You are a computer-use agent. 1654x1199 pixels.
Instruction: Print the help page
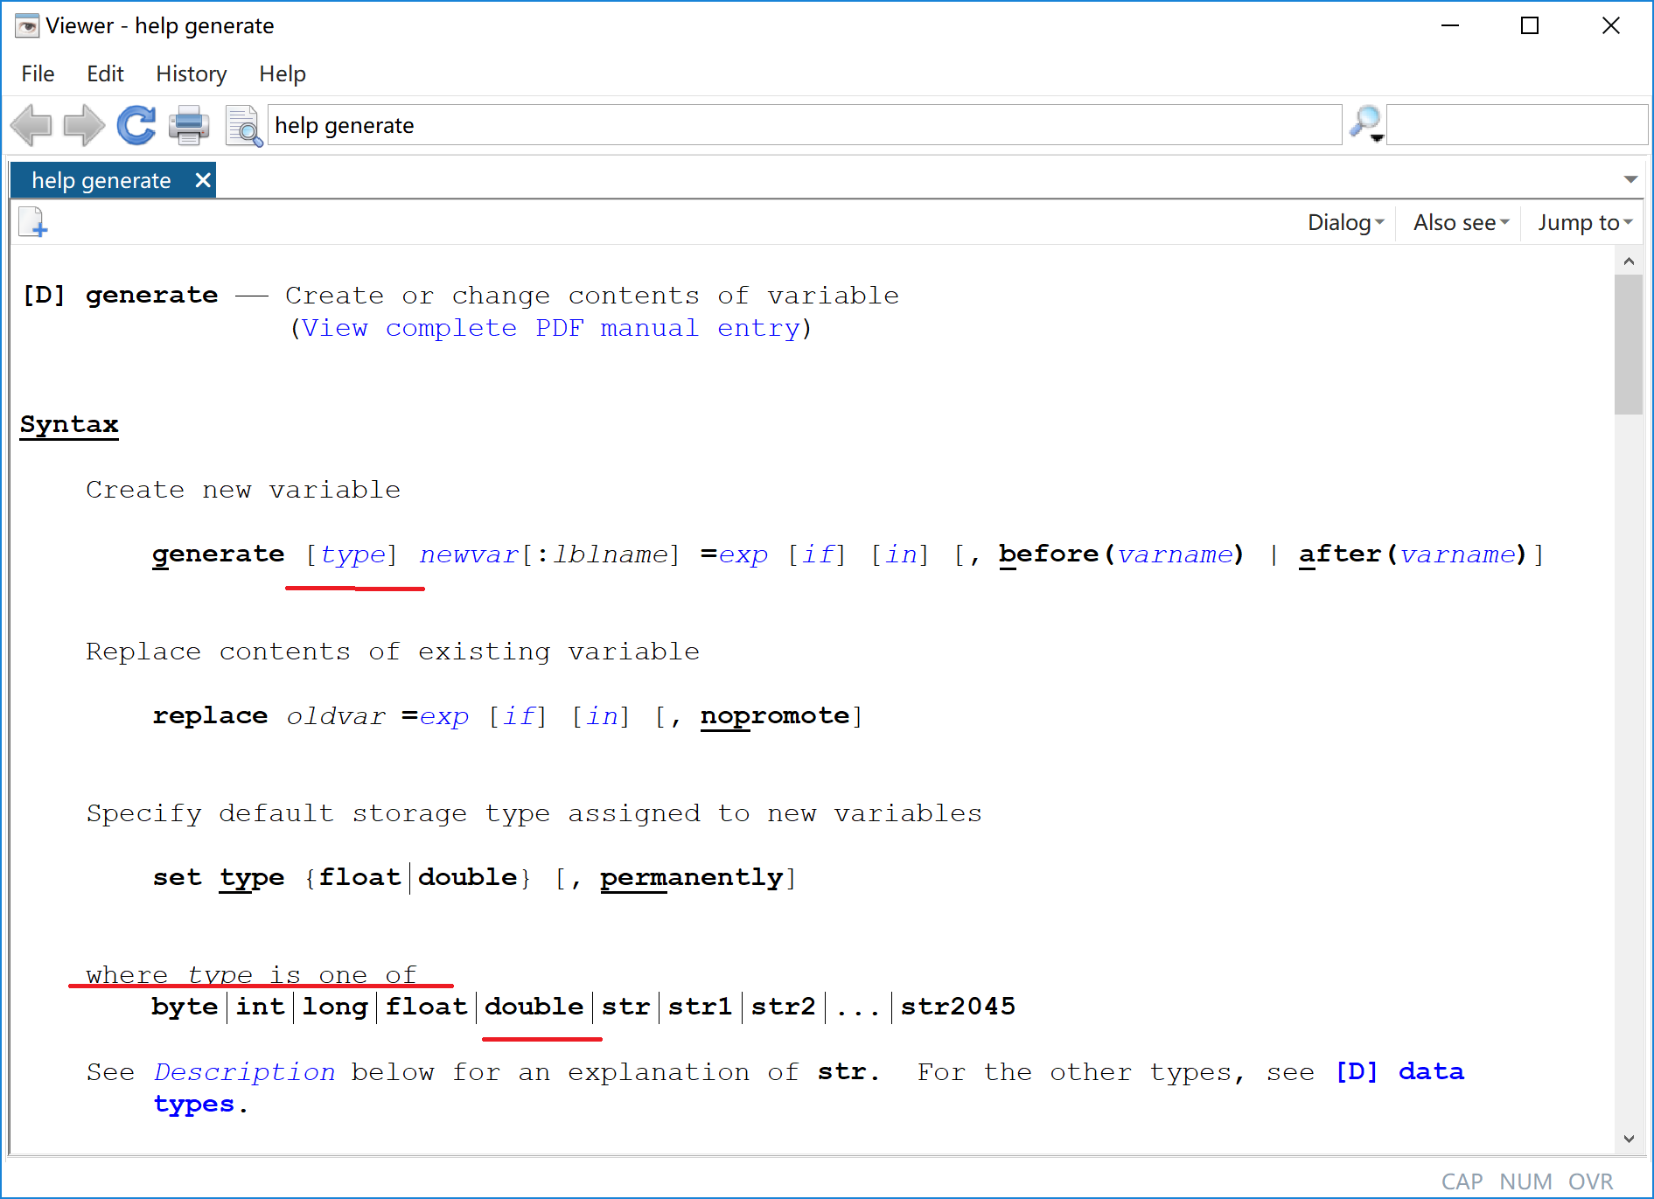(x=189, y=125)
